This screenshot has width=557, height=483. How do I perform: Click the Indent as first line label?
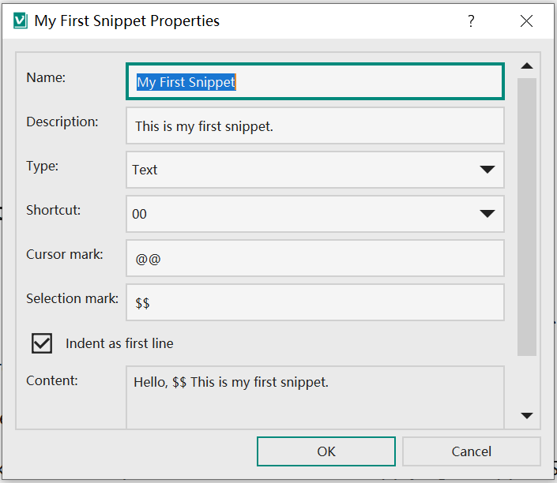coord(119,343)
